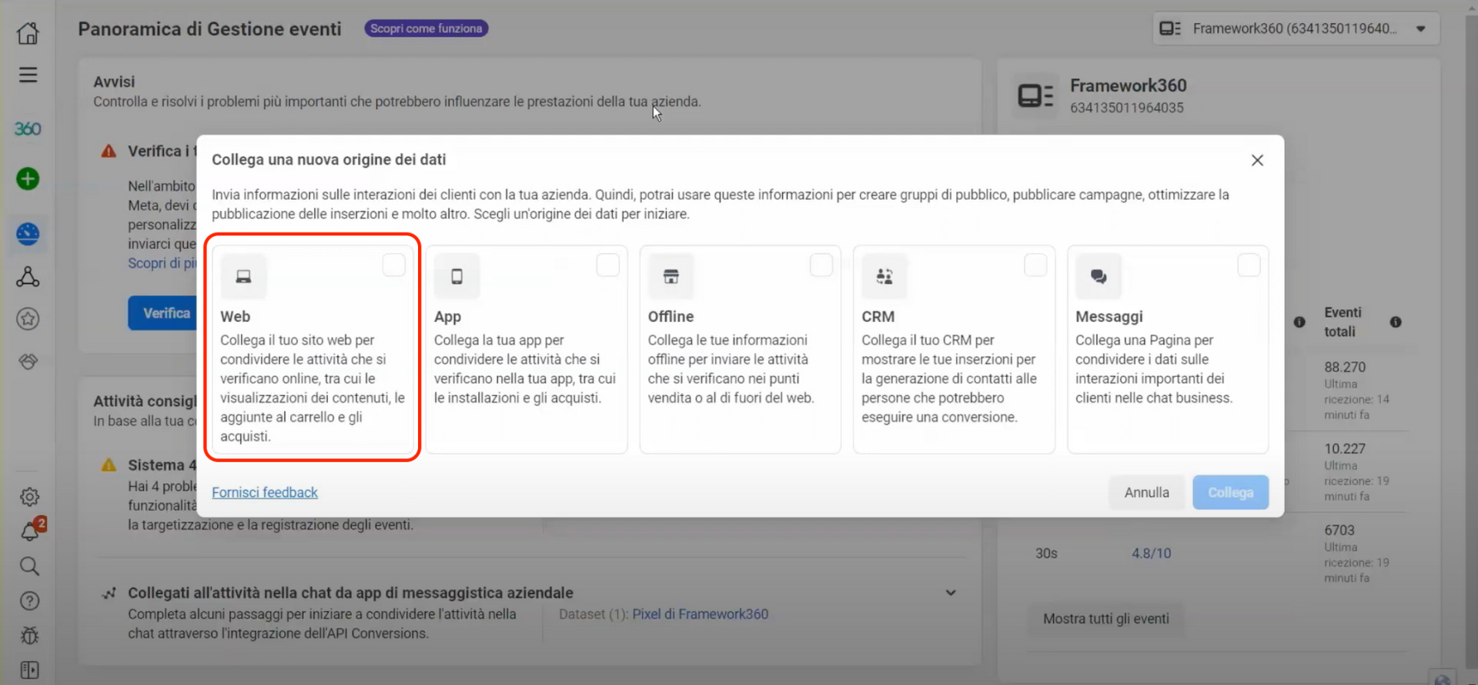Tick the App data source checkbox

607,265
